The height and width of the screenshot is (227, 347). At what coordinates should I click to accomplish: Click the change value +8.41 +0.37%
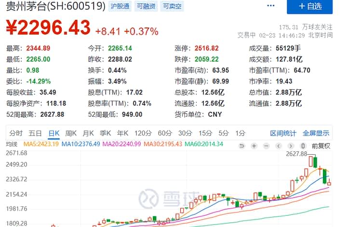tap(127, 31)
